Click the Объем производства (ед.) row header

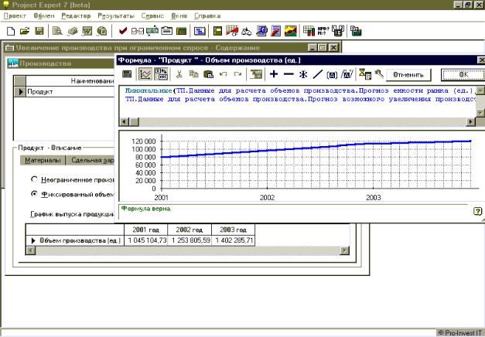75,240
